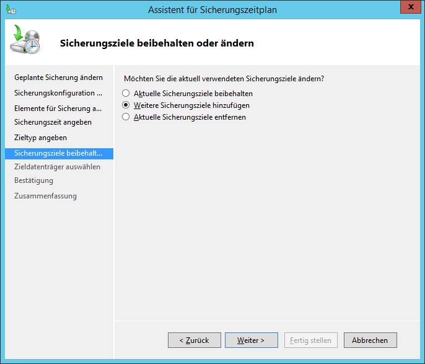The image size is (425, 364).
Task: Click the 'Sicherungsziele beibehalten oder ändern' heading
Action: [x=157, y=43]
